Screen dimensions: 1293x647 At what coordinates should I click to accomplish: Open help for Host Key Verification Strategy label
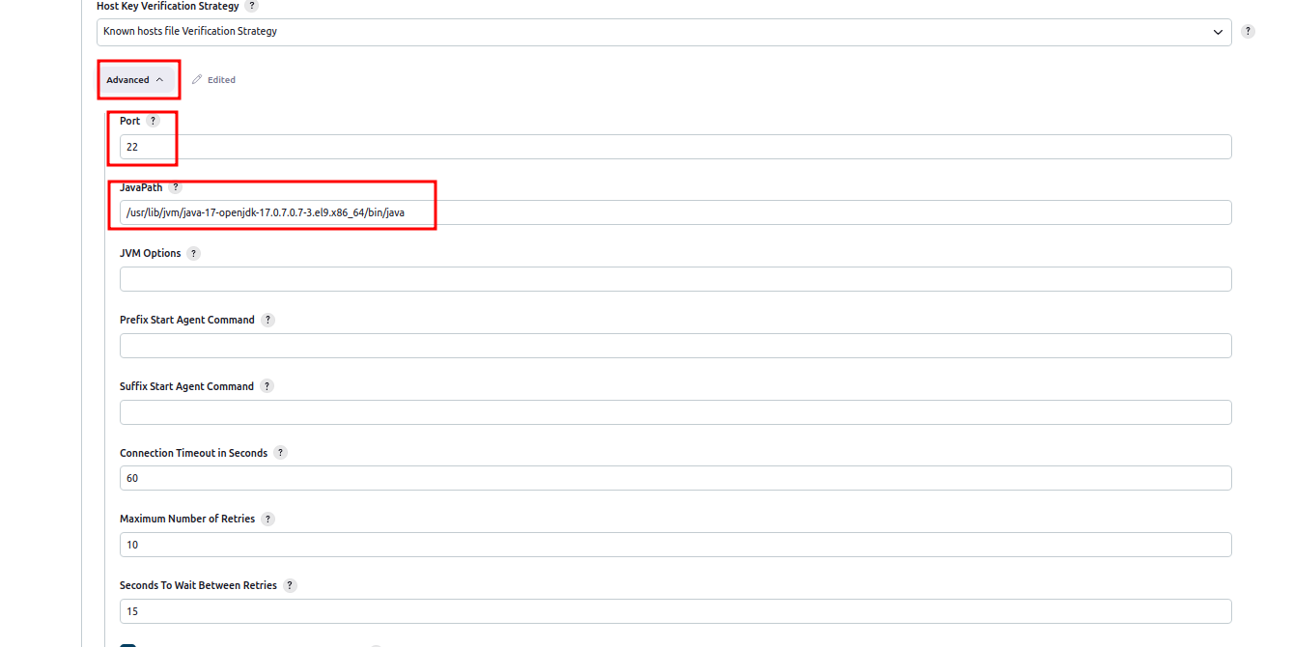coord(252,6)
